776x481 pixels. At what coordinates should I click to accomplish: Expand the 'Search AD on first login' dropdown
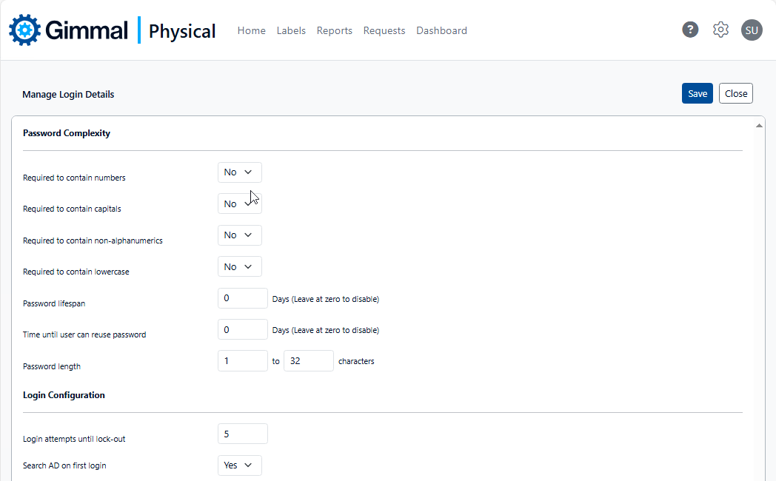(x=239, y=465)
